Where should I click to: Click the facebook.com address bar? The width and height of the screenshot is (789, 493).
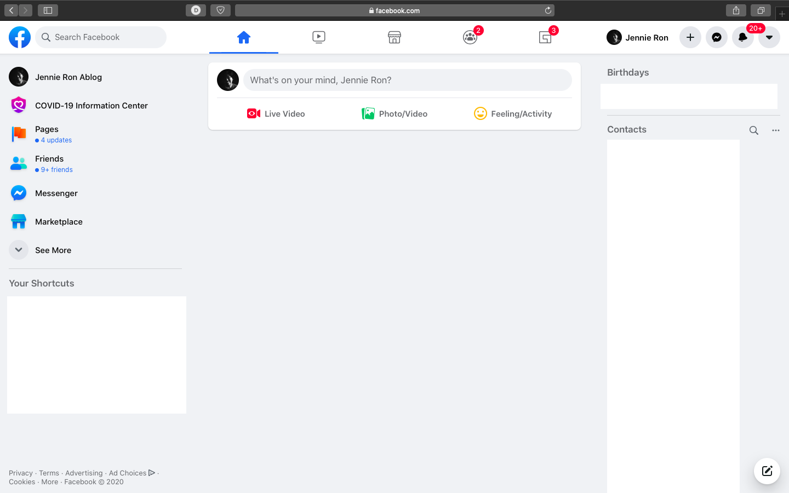tap(395, 10)
